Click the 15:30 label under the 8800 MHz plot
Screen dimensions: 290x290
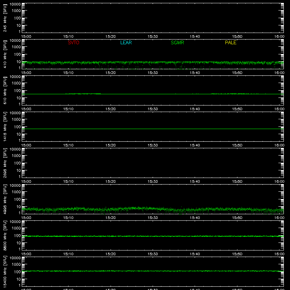(x=153, y=254)
